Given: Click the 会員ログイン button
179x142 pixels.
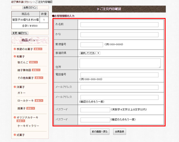Looking at the screenshot, I should [x=30, y=7].
